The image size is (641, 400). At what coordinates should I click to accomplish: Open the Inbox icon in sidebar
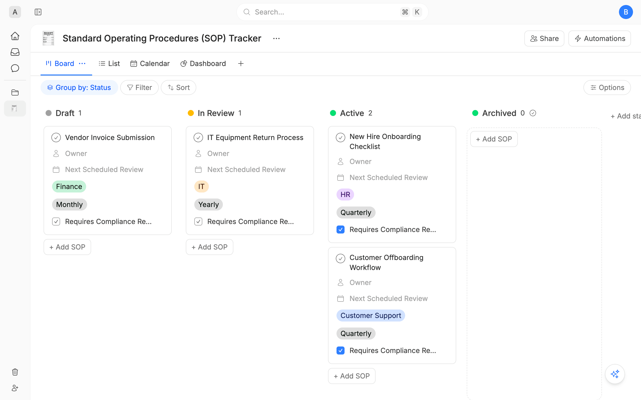tap(15, 52)
